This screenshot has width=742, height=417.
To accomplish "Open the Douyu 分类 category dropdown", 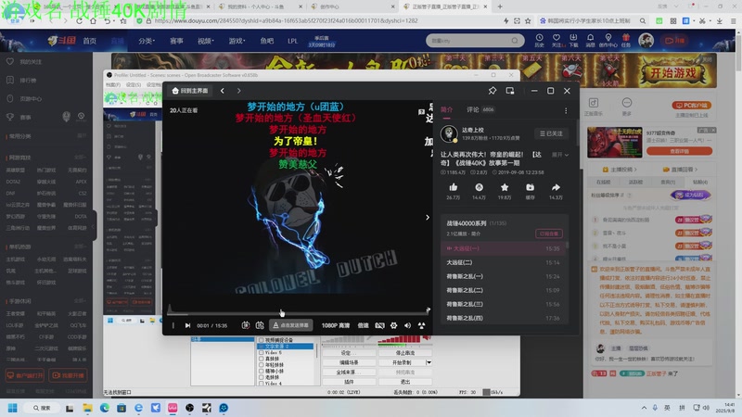I will (x=147, y=41).
